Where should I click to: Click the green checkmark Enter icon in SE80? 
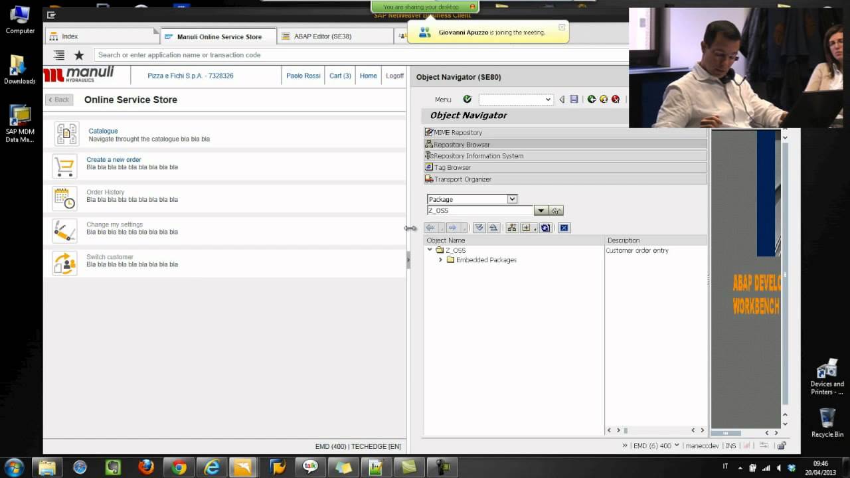click(x=467, y=100)
